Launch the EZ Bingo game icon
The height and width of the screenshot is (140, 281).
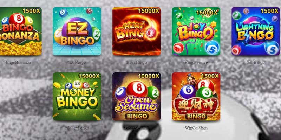pos(77,31)
